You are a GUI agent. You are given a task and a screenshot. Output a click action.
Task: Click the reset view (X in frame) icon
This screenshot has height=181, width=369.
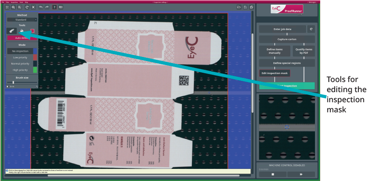33,7
